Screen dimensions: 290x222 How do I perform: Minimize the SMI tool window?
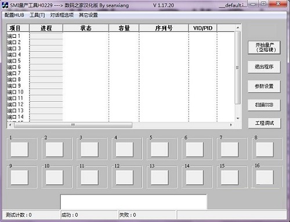(253, 4)
